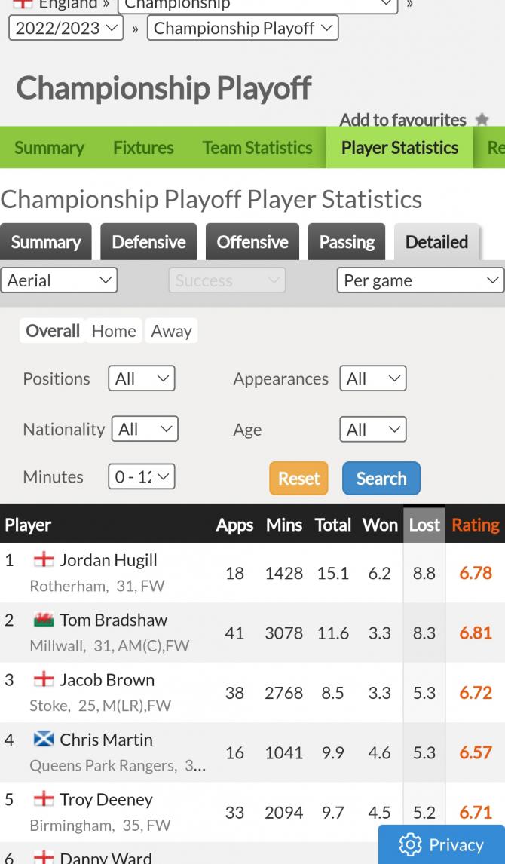This screenshot has width=505, height=864.
Task: Click the Privacy gear icon
Action: 410,844
